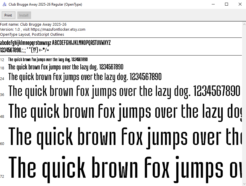The image size is (246, 186).
Task: Click the 12-point quick brown fox sample
Action: point(48,60)
